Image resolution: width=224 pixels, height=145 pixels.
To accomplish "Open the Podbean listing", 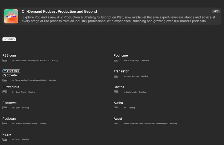I will click(9, 119).
